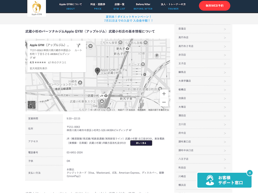Open the 法人・トレーナーの方 TRAINER menu
The width and height of the screenshot is (258, 194).
(173, 6)
